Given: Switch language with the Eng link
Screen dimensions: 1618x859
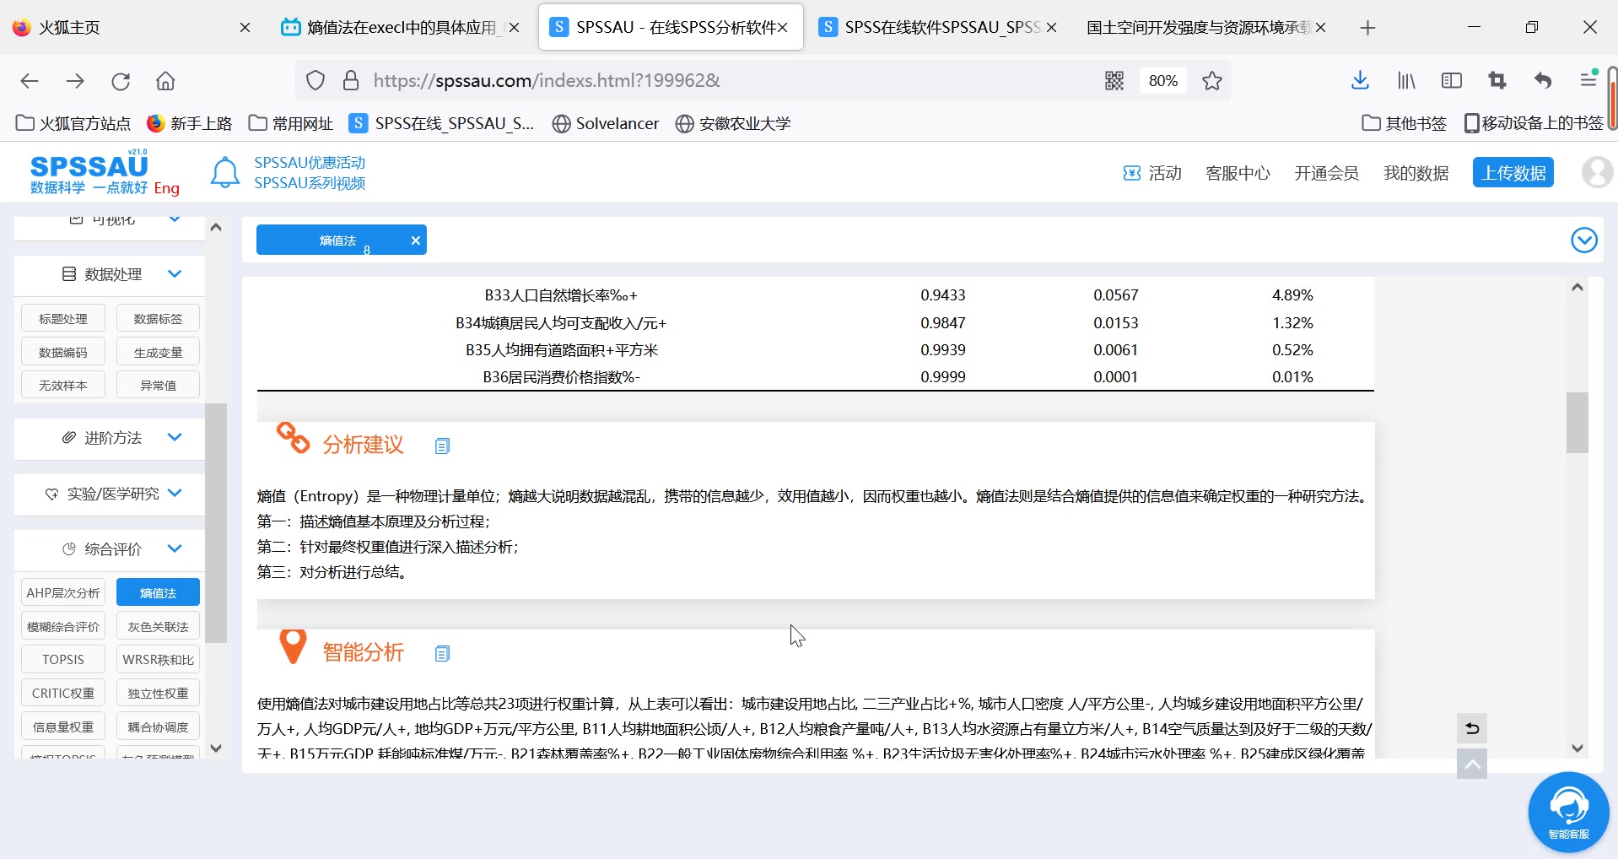Looking at the screenshot, I should (x=166, y=188).
